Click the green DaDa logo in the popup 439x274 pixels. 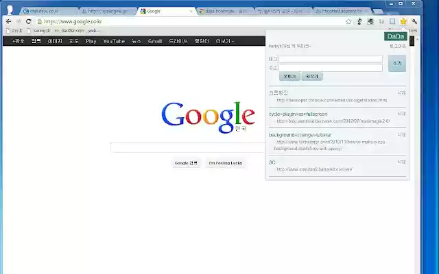395,36
